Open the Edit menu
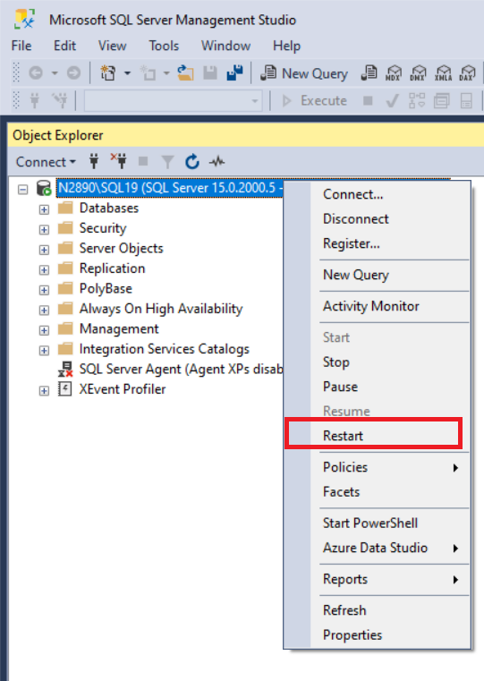Image resolution: width=484 pixels, height=681 pixels. coord(64,46)
